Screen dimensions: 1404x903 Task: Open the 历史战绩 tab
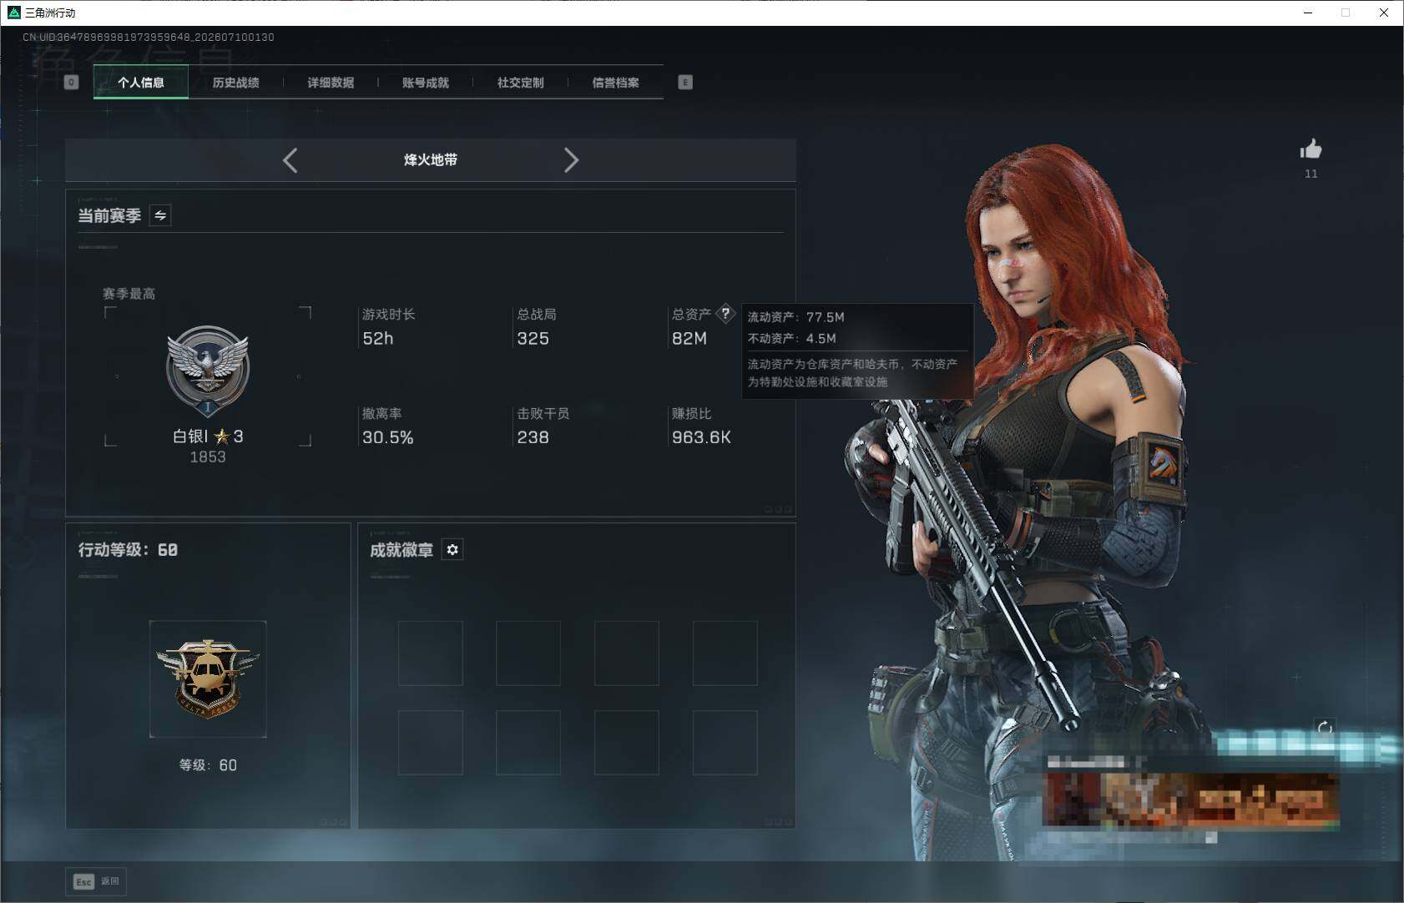[x=236, y=82]
